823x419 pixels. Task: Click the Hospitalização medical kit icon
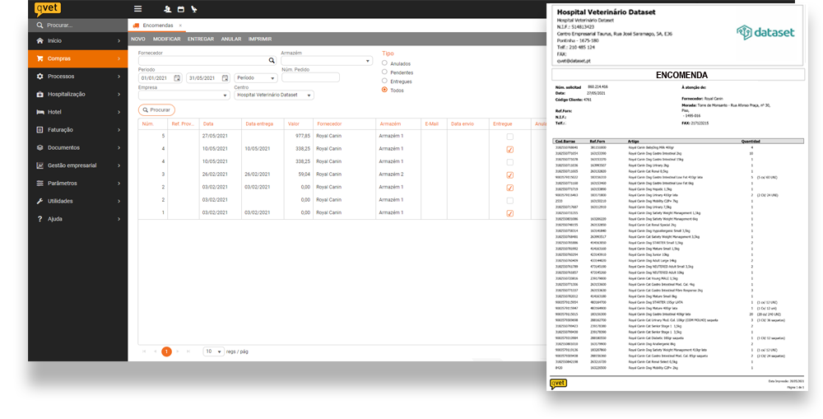[40, 94]
